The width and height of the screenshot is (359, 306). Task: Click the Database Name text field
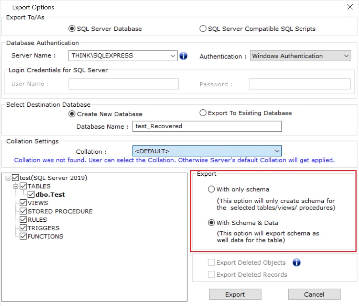click(207, 126)
